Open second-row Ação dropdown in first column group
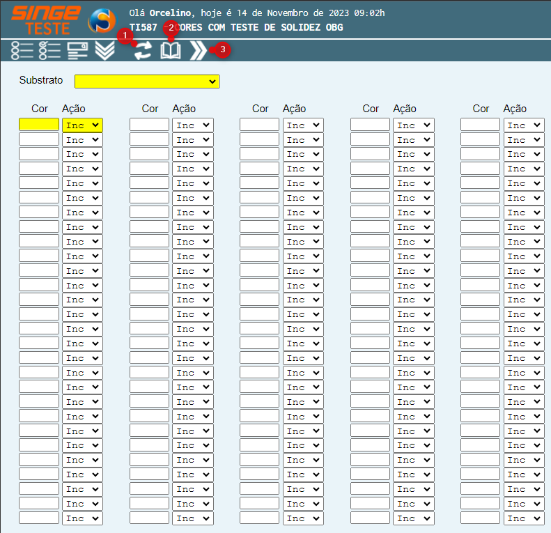551x533 pixels. pyautogui.click(x=83, y=140)
